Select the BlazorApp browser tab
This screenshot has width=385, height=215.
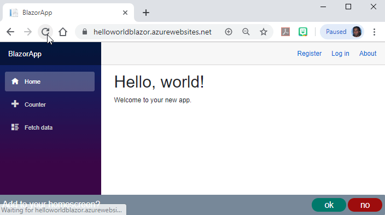click(x=68, y=13)
